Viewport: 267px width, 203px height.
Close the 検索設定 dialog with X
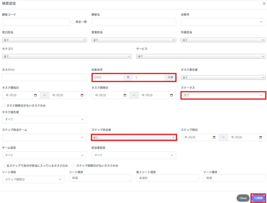coord(264,3)
